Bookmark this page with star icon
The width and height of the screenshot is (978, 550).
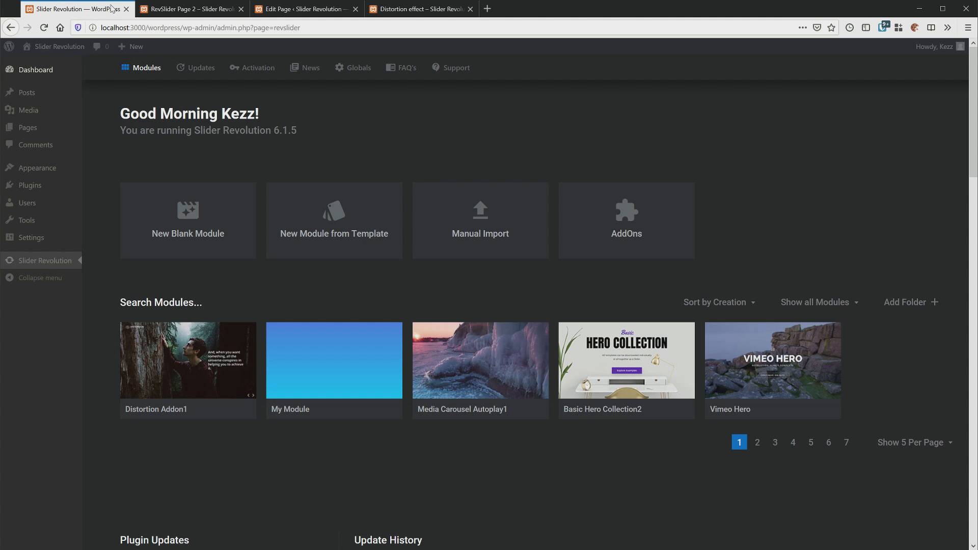coord(831,28)
